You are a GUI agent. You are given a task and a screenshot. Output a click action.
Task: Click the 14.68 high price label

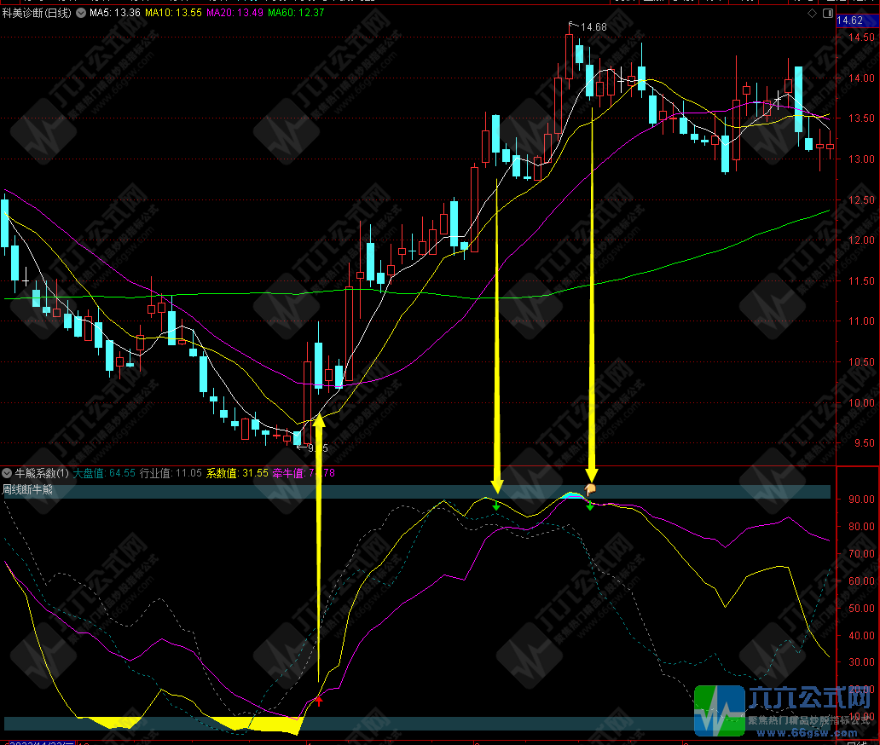[593, 27]
